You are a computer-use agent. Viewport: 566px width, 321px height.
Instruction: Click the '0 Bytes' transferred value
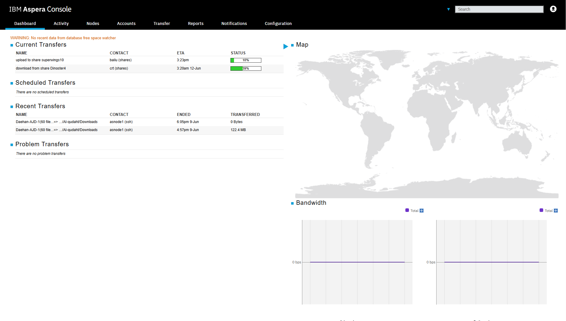tap(237, 122)
